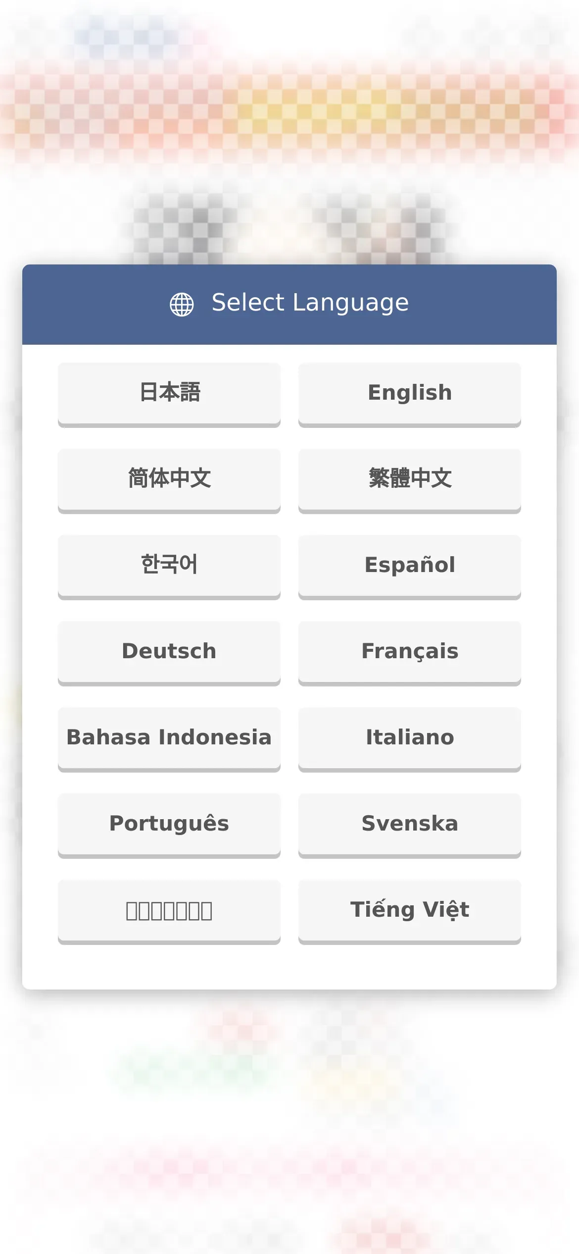Choose 한국어 (Korean) language
The width and height of the screenshot is (579, 1254).
tap(169, 567)
